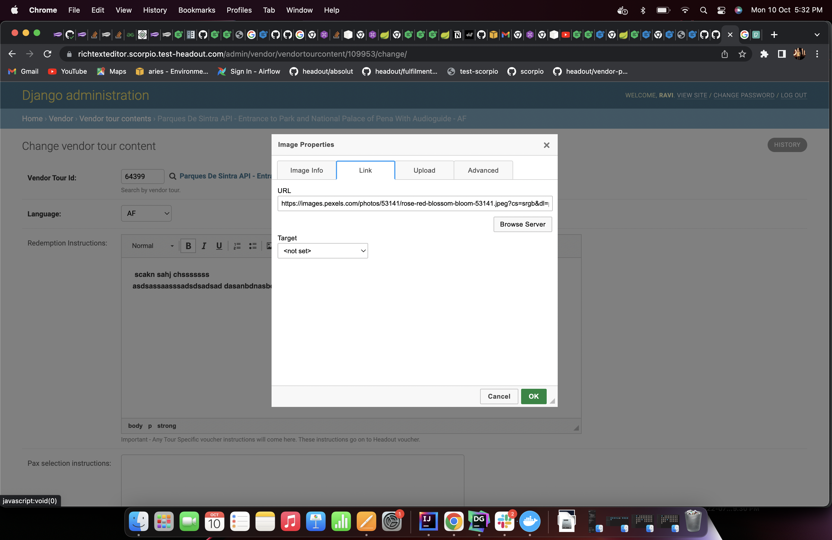Open Sign In - Airflow bookmark
This screenshot has height=540, width=832.
coord(248,71)
